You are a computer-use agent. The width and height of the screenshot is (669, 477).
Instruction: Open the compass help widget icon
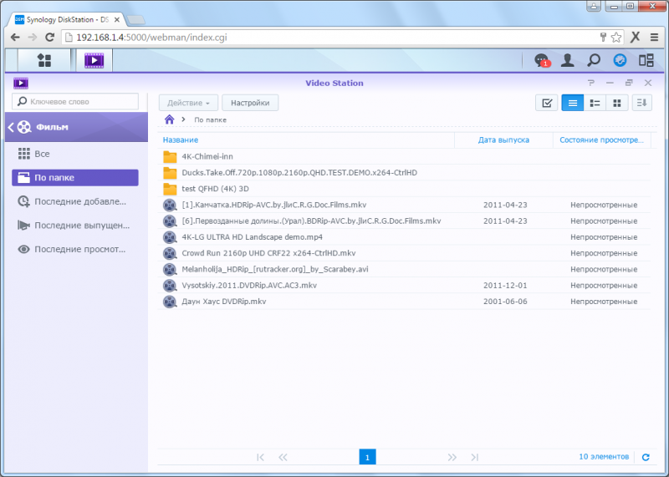click(620, 60)
